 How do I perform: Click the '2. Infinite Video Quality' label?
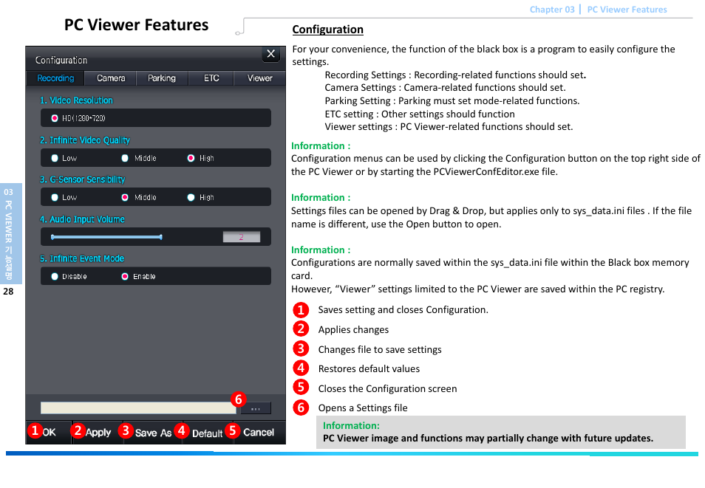point(84,140)
